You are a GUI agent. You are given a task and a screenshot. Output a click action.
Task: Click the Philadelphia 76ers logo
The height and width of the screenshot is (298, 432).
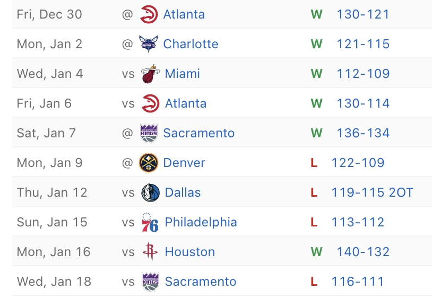(x=150, y=222)
